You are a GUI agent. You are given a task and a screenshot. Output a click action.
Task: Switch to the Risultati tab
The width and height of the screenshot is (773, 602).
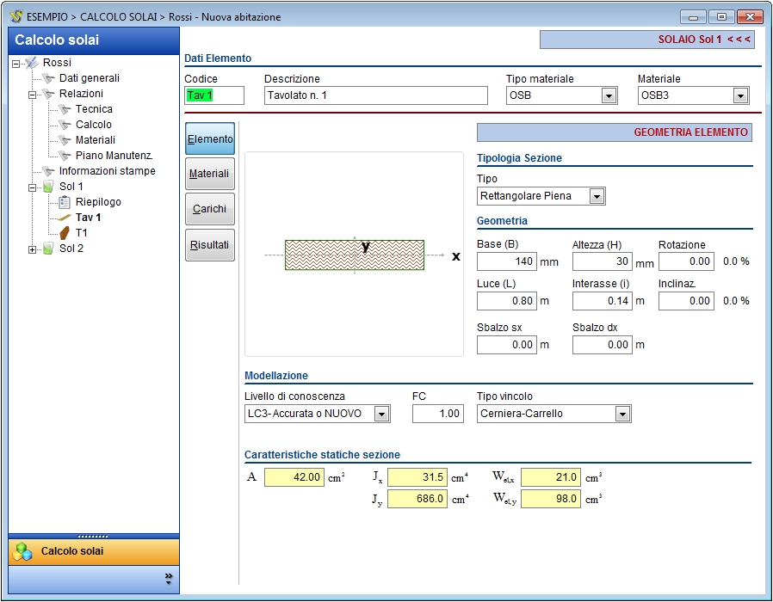[x=210, y=245]
